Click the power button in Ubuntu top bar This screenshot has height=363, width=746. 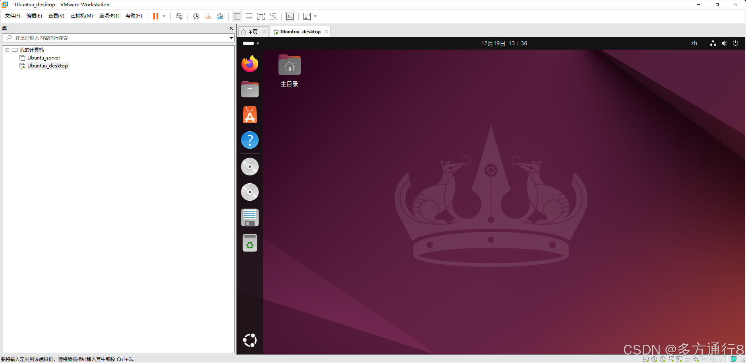point(736,43)
